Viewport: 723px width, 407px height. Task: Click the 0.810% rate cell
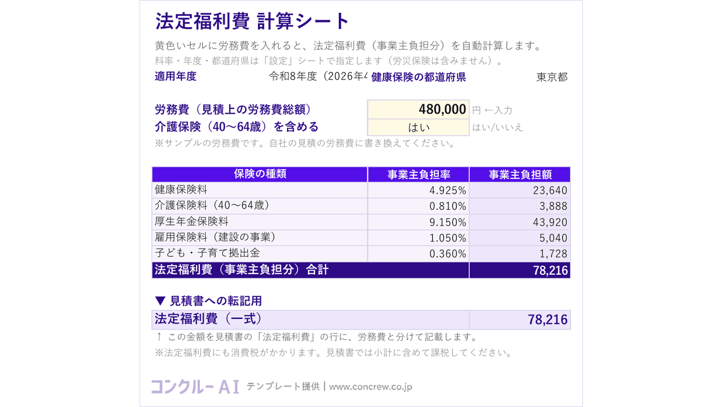pos(419,206)
